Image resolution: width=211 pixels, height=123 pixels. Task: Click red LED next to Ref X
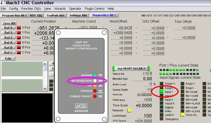pos(19,28)
